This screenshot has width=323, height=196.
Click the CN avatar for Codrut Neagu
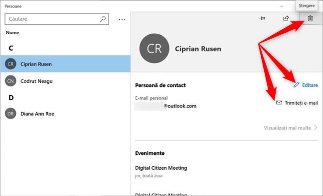(10, 81)
